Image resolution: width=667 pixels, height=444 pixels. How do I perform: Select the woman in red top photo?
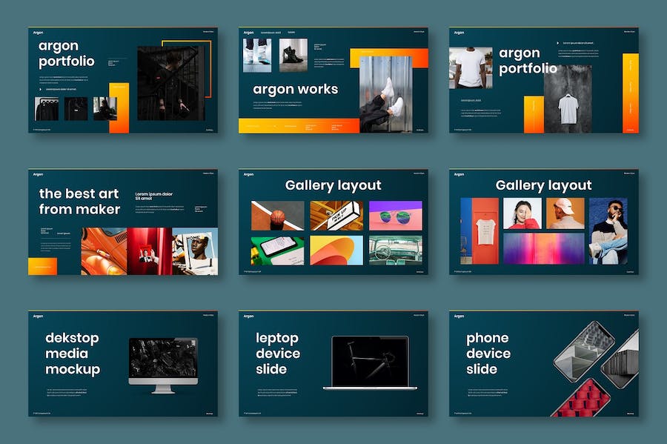point(522,213)
